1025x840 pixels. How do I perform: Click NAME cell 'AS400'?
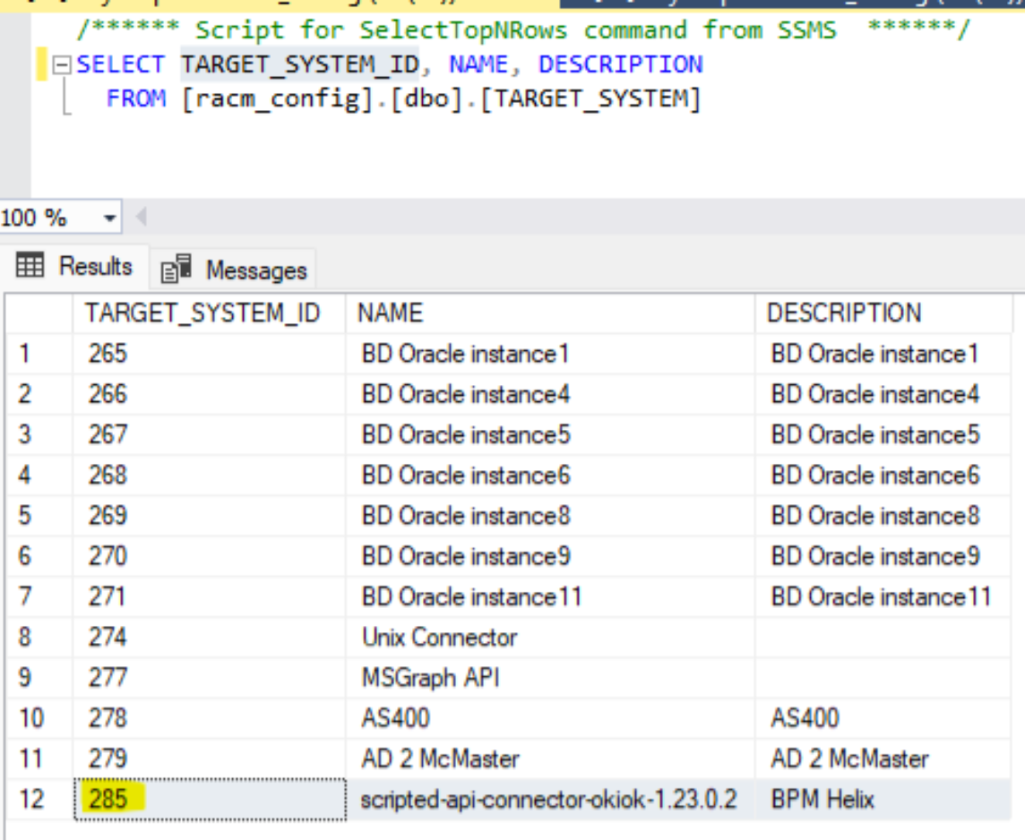[x=550, y=718]
